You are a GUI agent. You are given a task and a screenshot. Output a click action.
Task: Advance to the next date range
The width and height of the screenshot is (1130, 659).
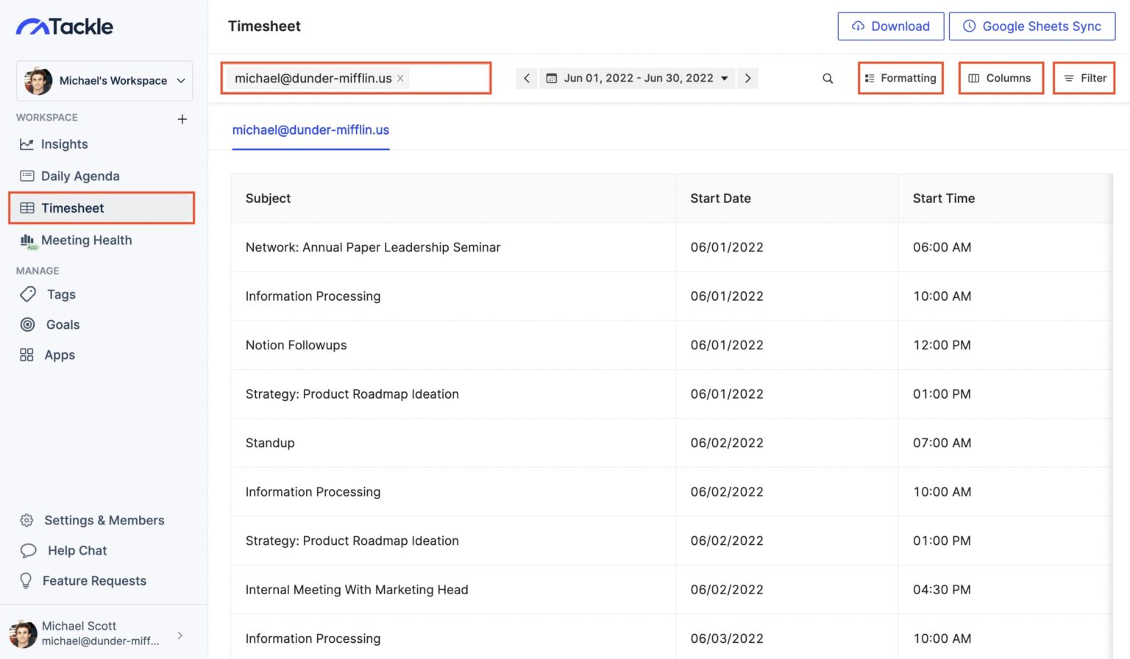point(747,79)
